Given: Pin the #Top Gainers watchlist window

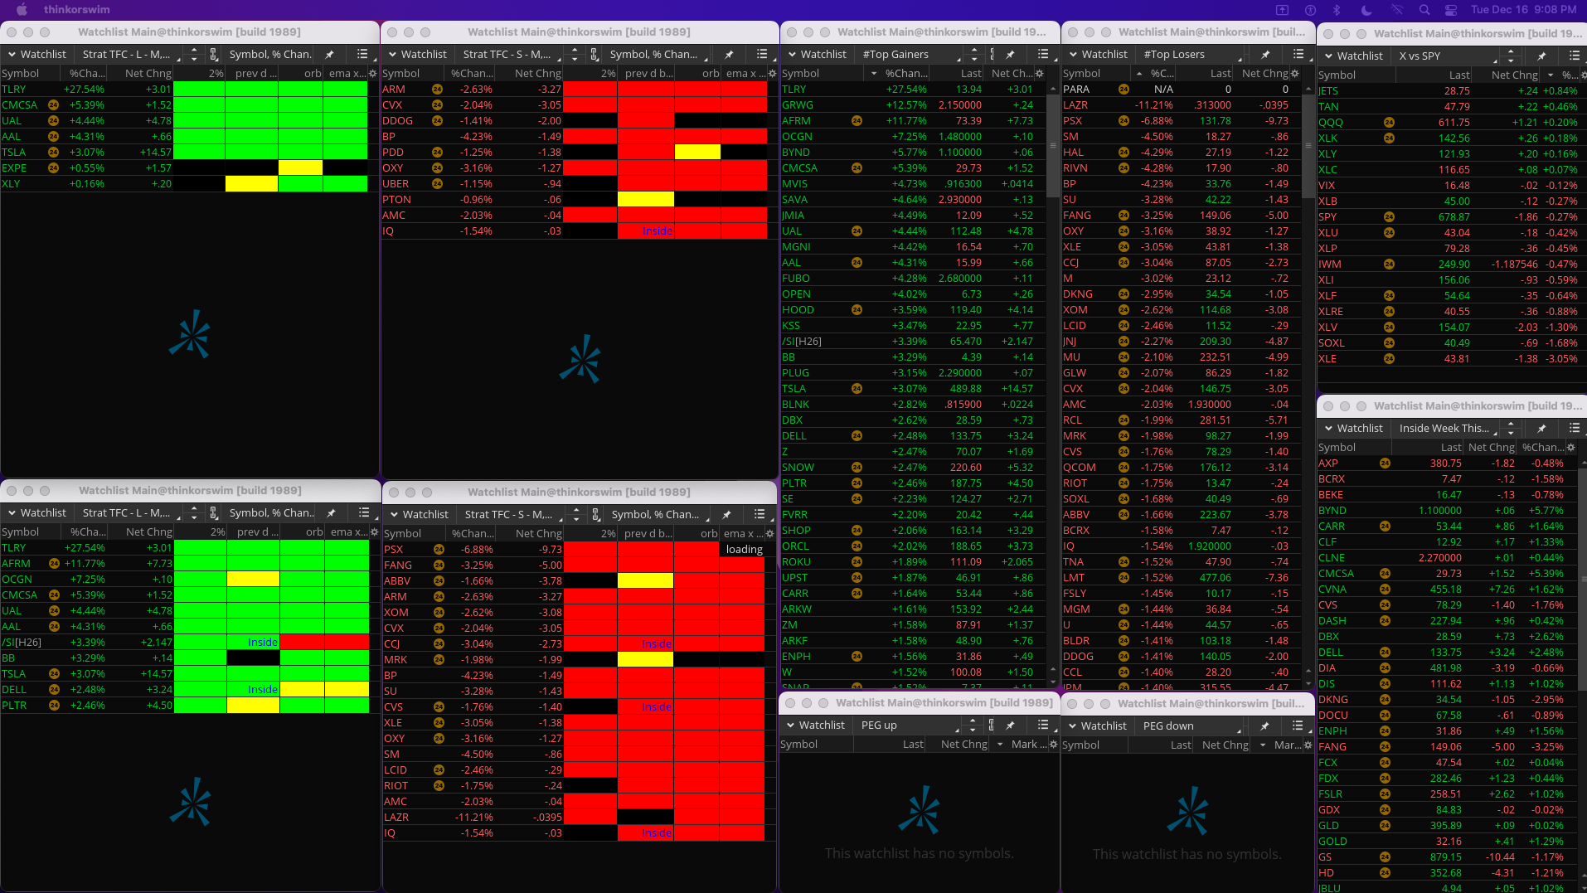Looking at the screenshot, I should click(x=1010, y=55).
